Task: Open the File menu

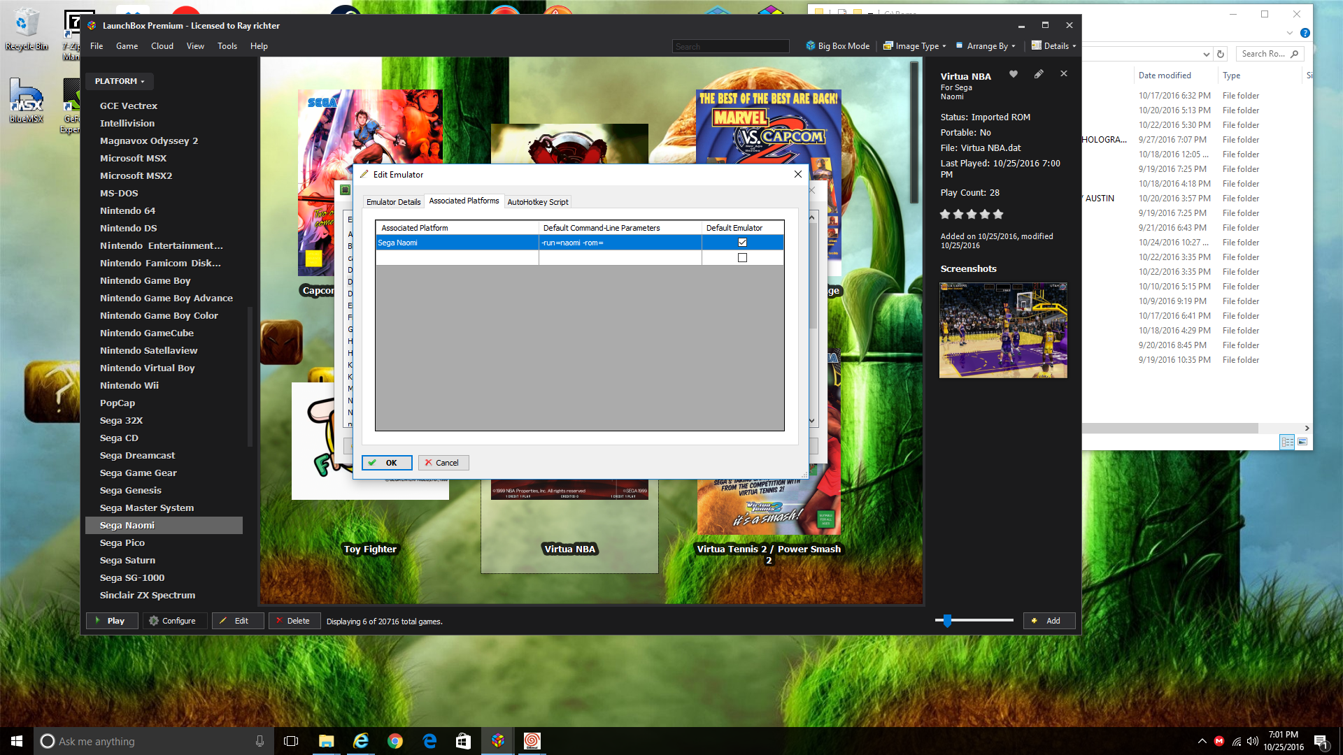Action: click(x=97, y=46)
